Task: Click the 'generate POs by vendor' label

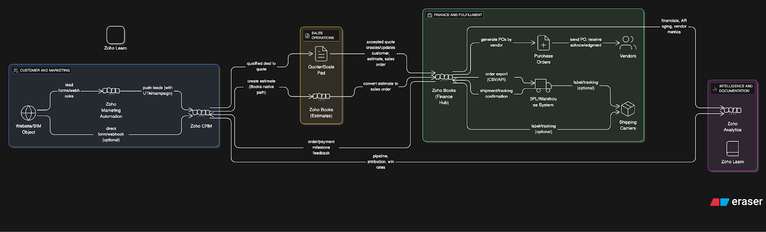Action: pyautogui.click(x=496, y=42)
